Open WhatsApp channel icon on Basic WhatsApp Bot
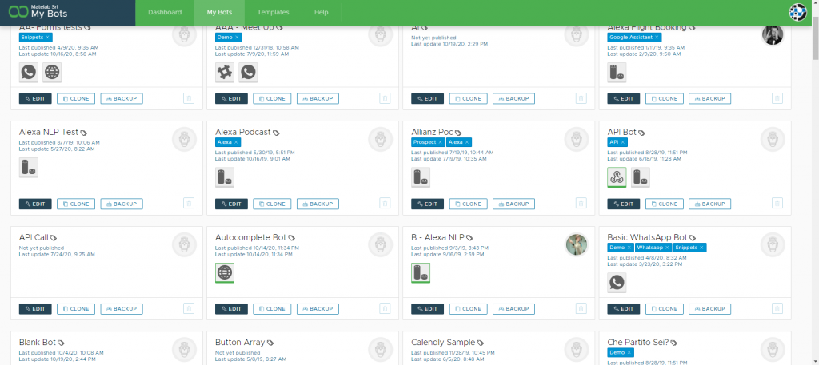This screenshot has height=365, width=819. pos(617,283)
